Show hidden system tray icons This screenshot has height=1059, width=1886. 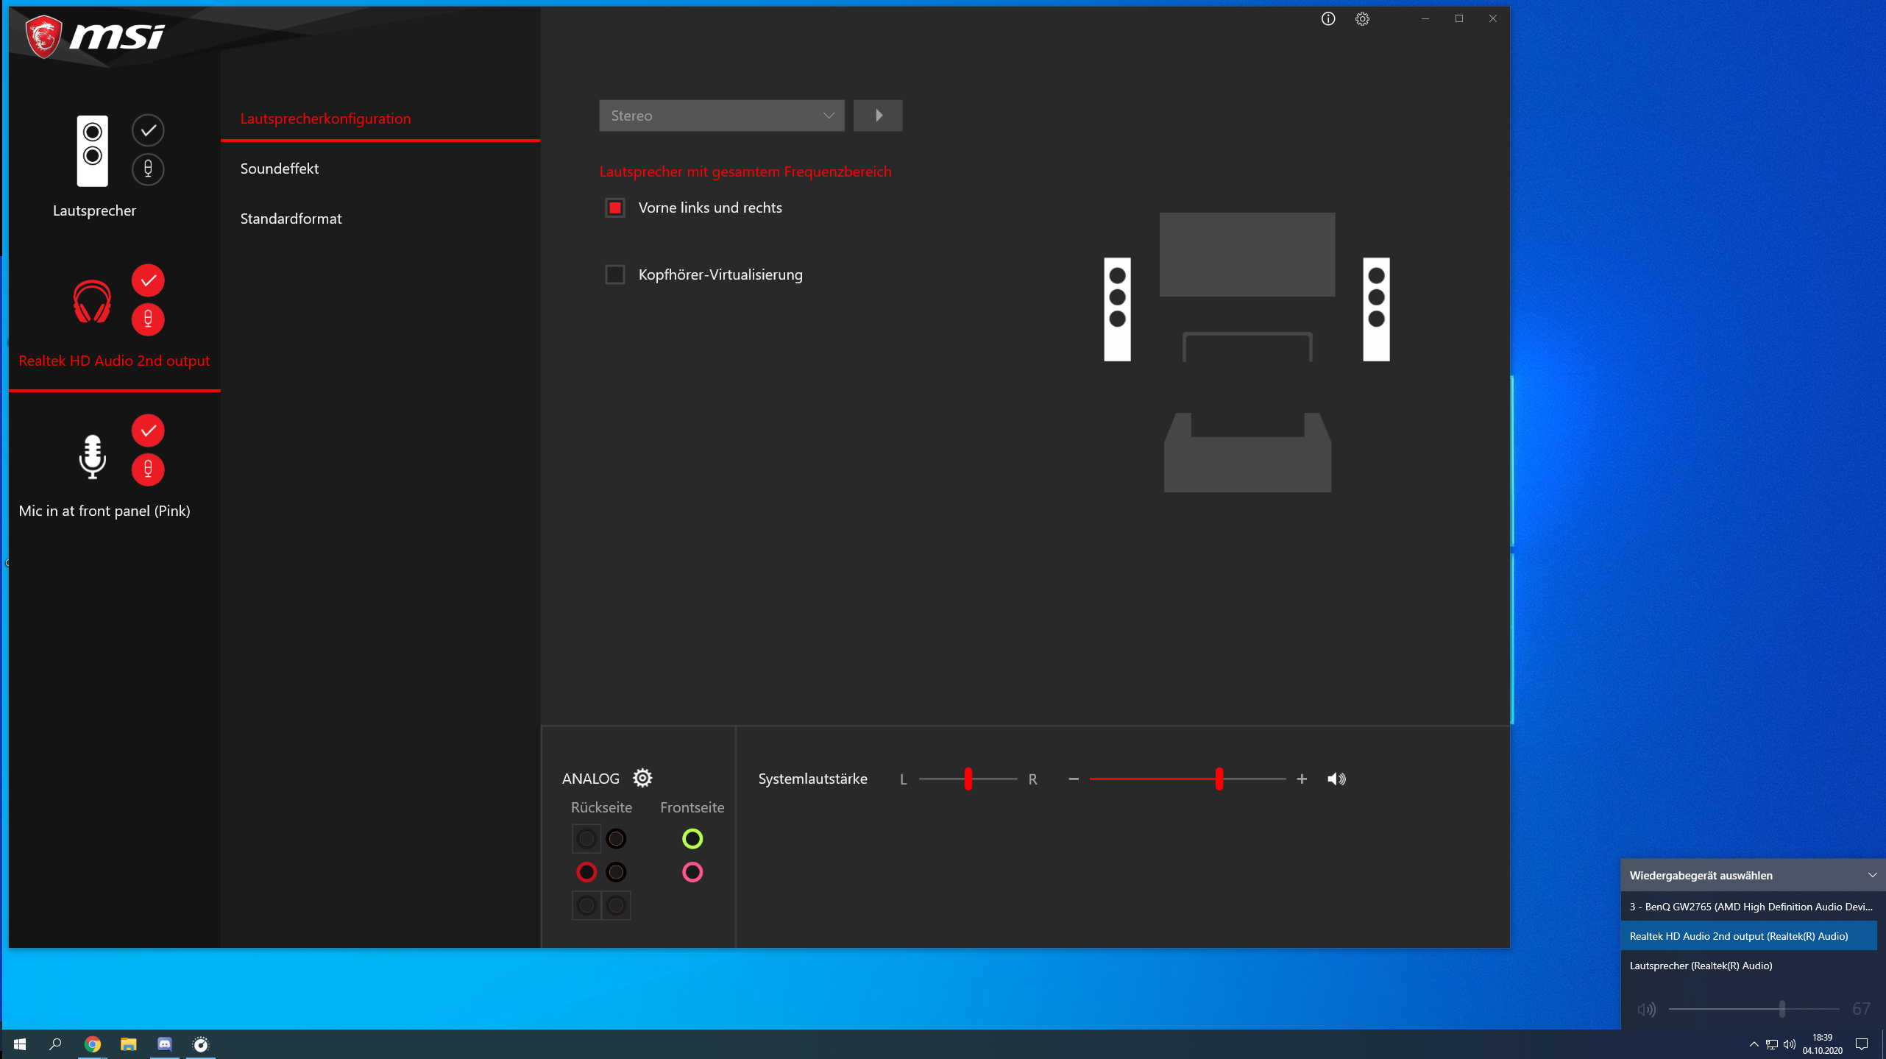click(1754, 1044)
